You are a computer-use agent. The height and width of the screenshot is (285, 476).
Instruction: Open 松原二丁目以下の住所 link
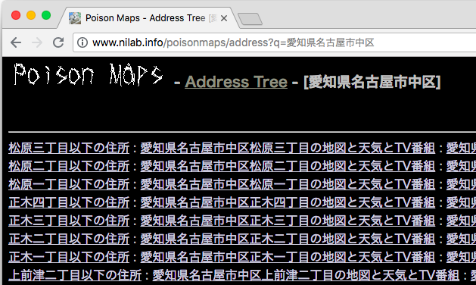click(x=69, y=166)
